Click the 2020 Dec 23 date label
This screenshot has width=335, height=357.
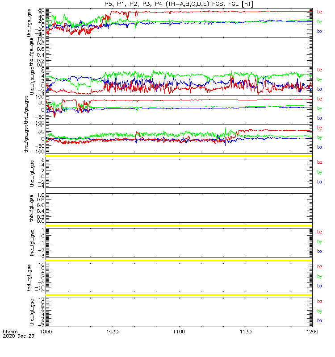(x=18, y=336)
